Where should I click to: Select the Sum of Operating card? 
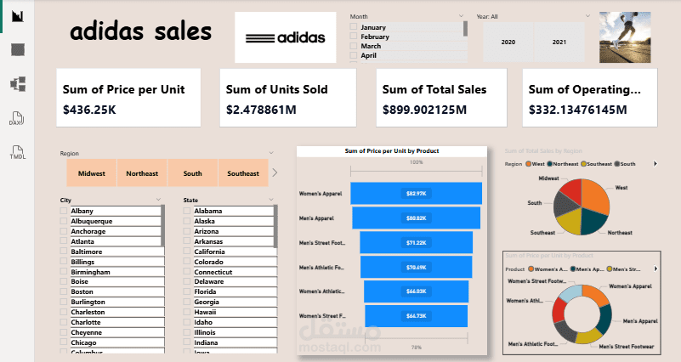590,98
